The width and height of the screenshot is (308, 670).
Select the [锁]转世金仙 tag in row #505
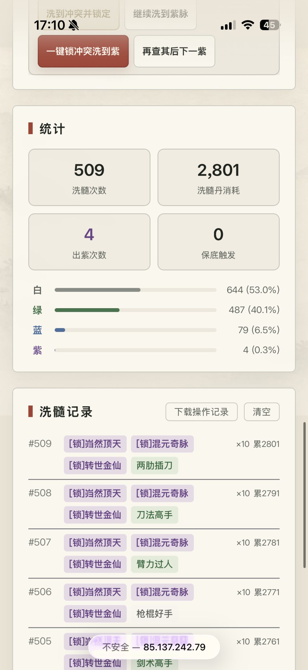95,663
